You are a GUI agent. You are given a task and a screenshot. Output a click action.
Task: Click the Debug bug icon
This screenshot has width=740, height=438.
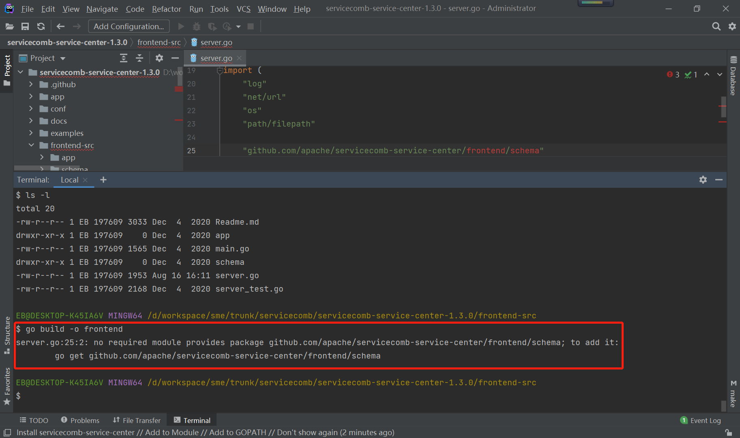point(197,26)
